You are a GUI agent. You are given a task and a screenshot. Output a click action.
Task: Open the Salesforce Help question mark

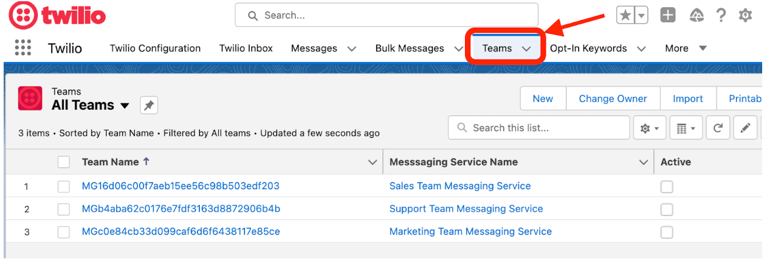[721, 16]
